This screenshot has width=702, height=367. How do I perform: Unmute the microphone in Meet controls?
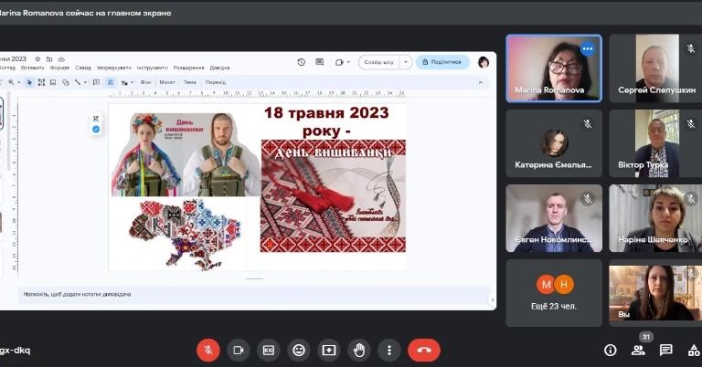tap(208, 350)
